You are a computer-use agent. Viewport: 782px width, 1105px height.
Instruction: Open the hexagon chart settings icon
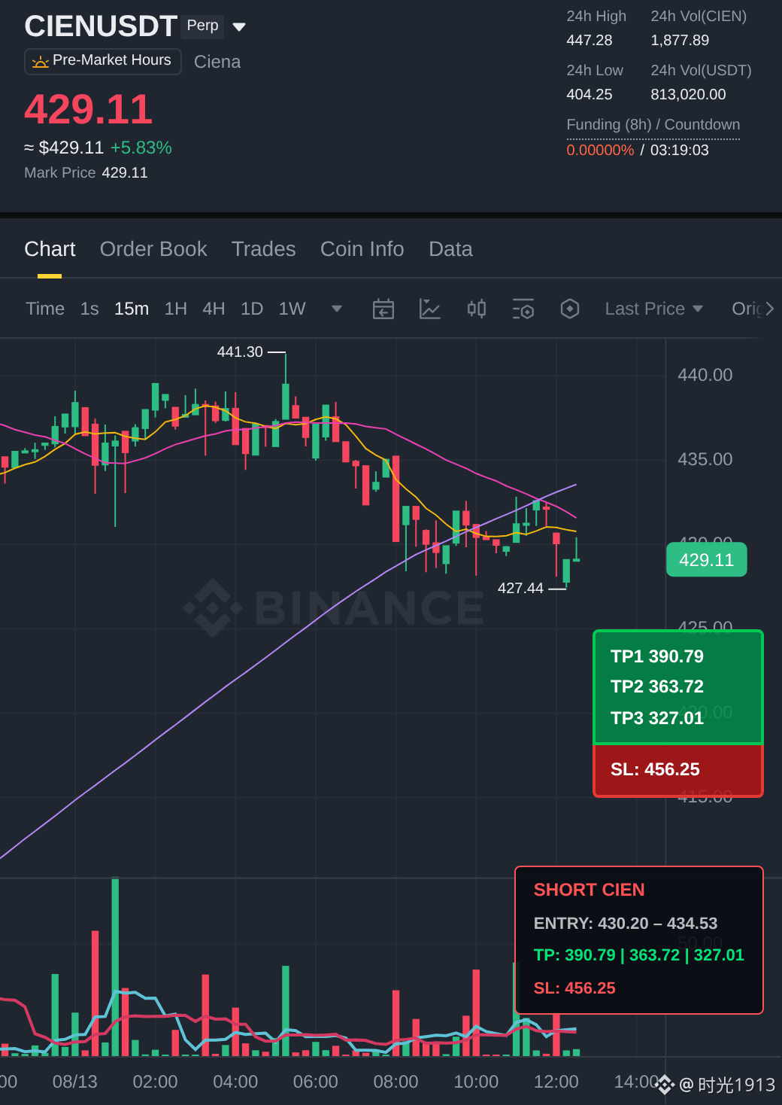tap(570, 309)
